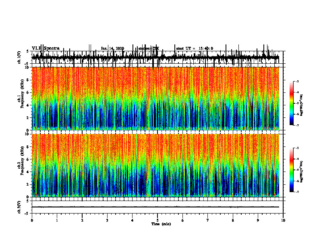The height and width of the screenshot is (247, 319).
Task: Click the '6' kHz tick of ch.1 spectrogram
Action: (28, 92)
